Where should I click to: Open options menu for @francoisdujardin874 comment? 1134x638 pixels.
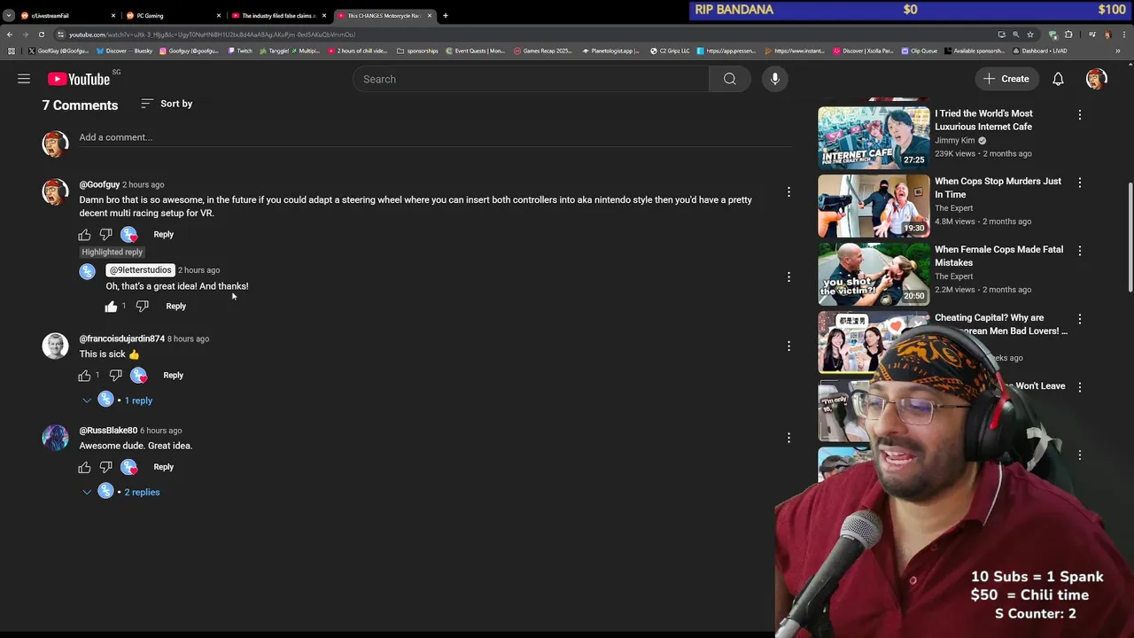[788, 346]
